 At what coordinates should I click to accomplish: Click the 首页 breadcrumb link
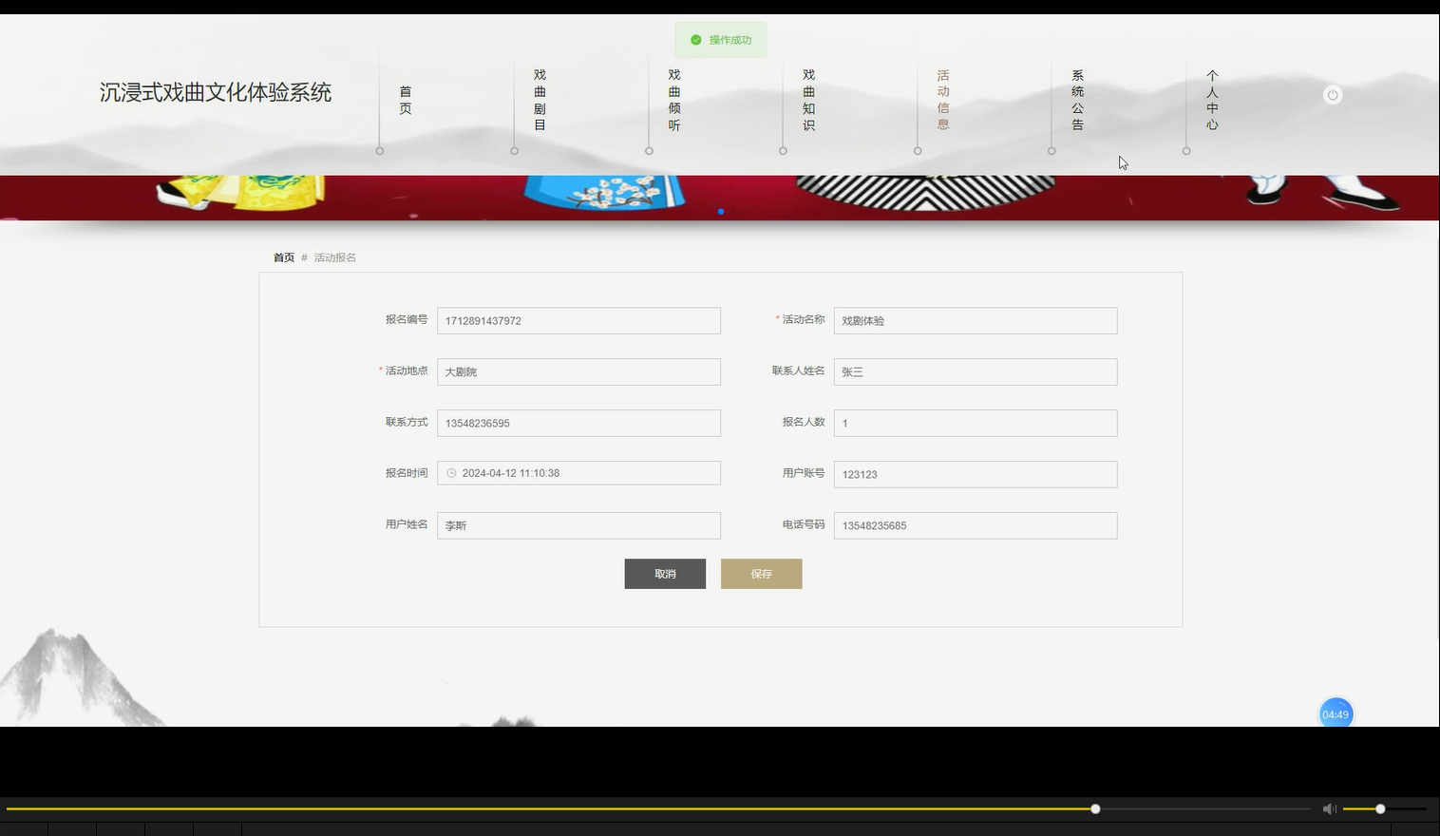(x=282, y=257)
